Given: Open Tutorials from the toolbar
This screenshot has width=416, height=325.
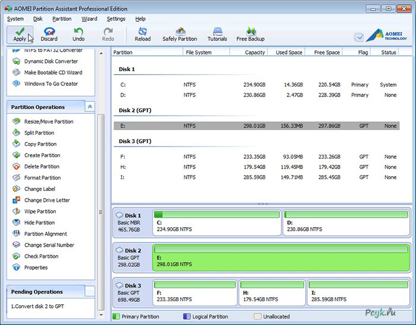Looking at the screenshot, I should (x=217, y=34).
